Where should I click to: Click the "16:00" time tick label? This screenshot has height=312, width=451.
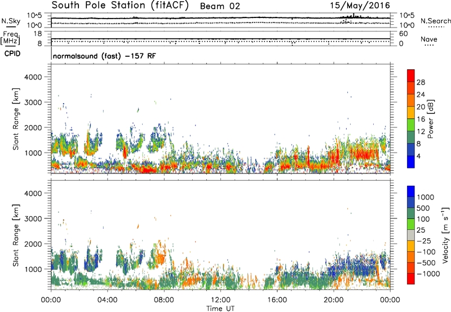(x=277, y=300)
